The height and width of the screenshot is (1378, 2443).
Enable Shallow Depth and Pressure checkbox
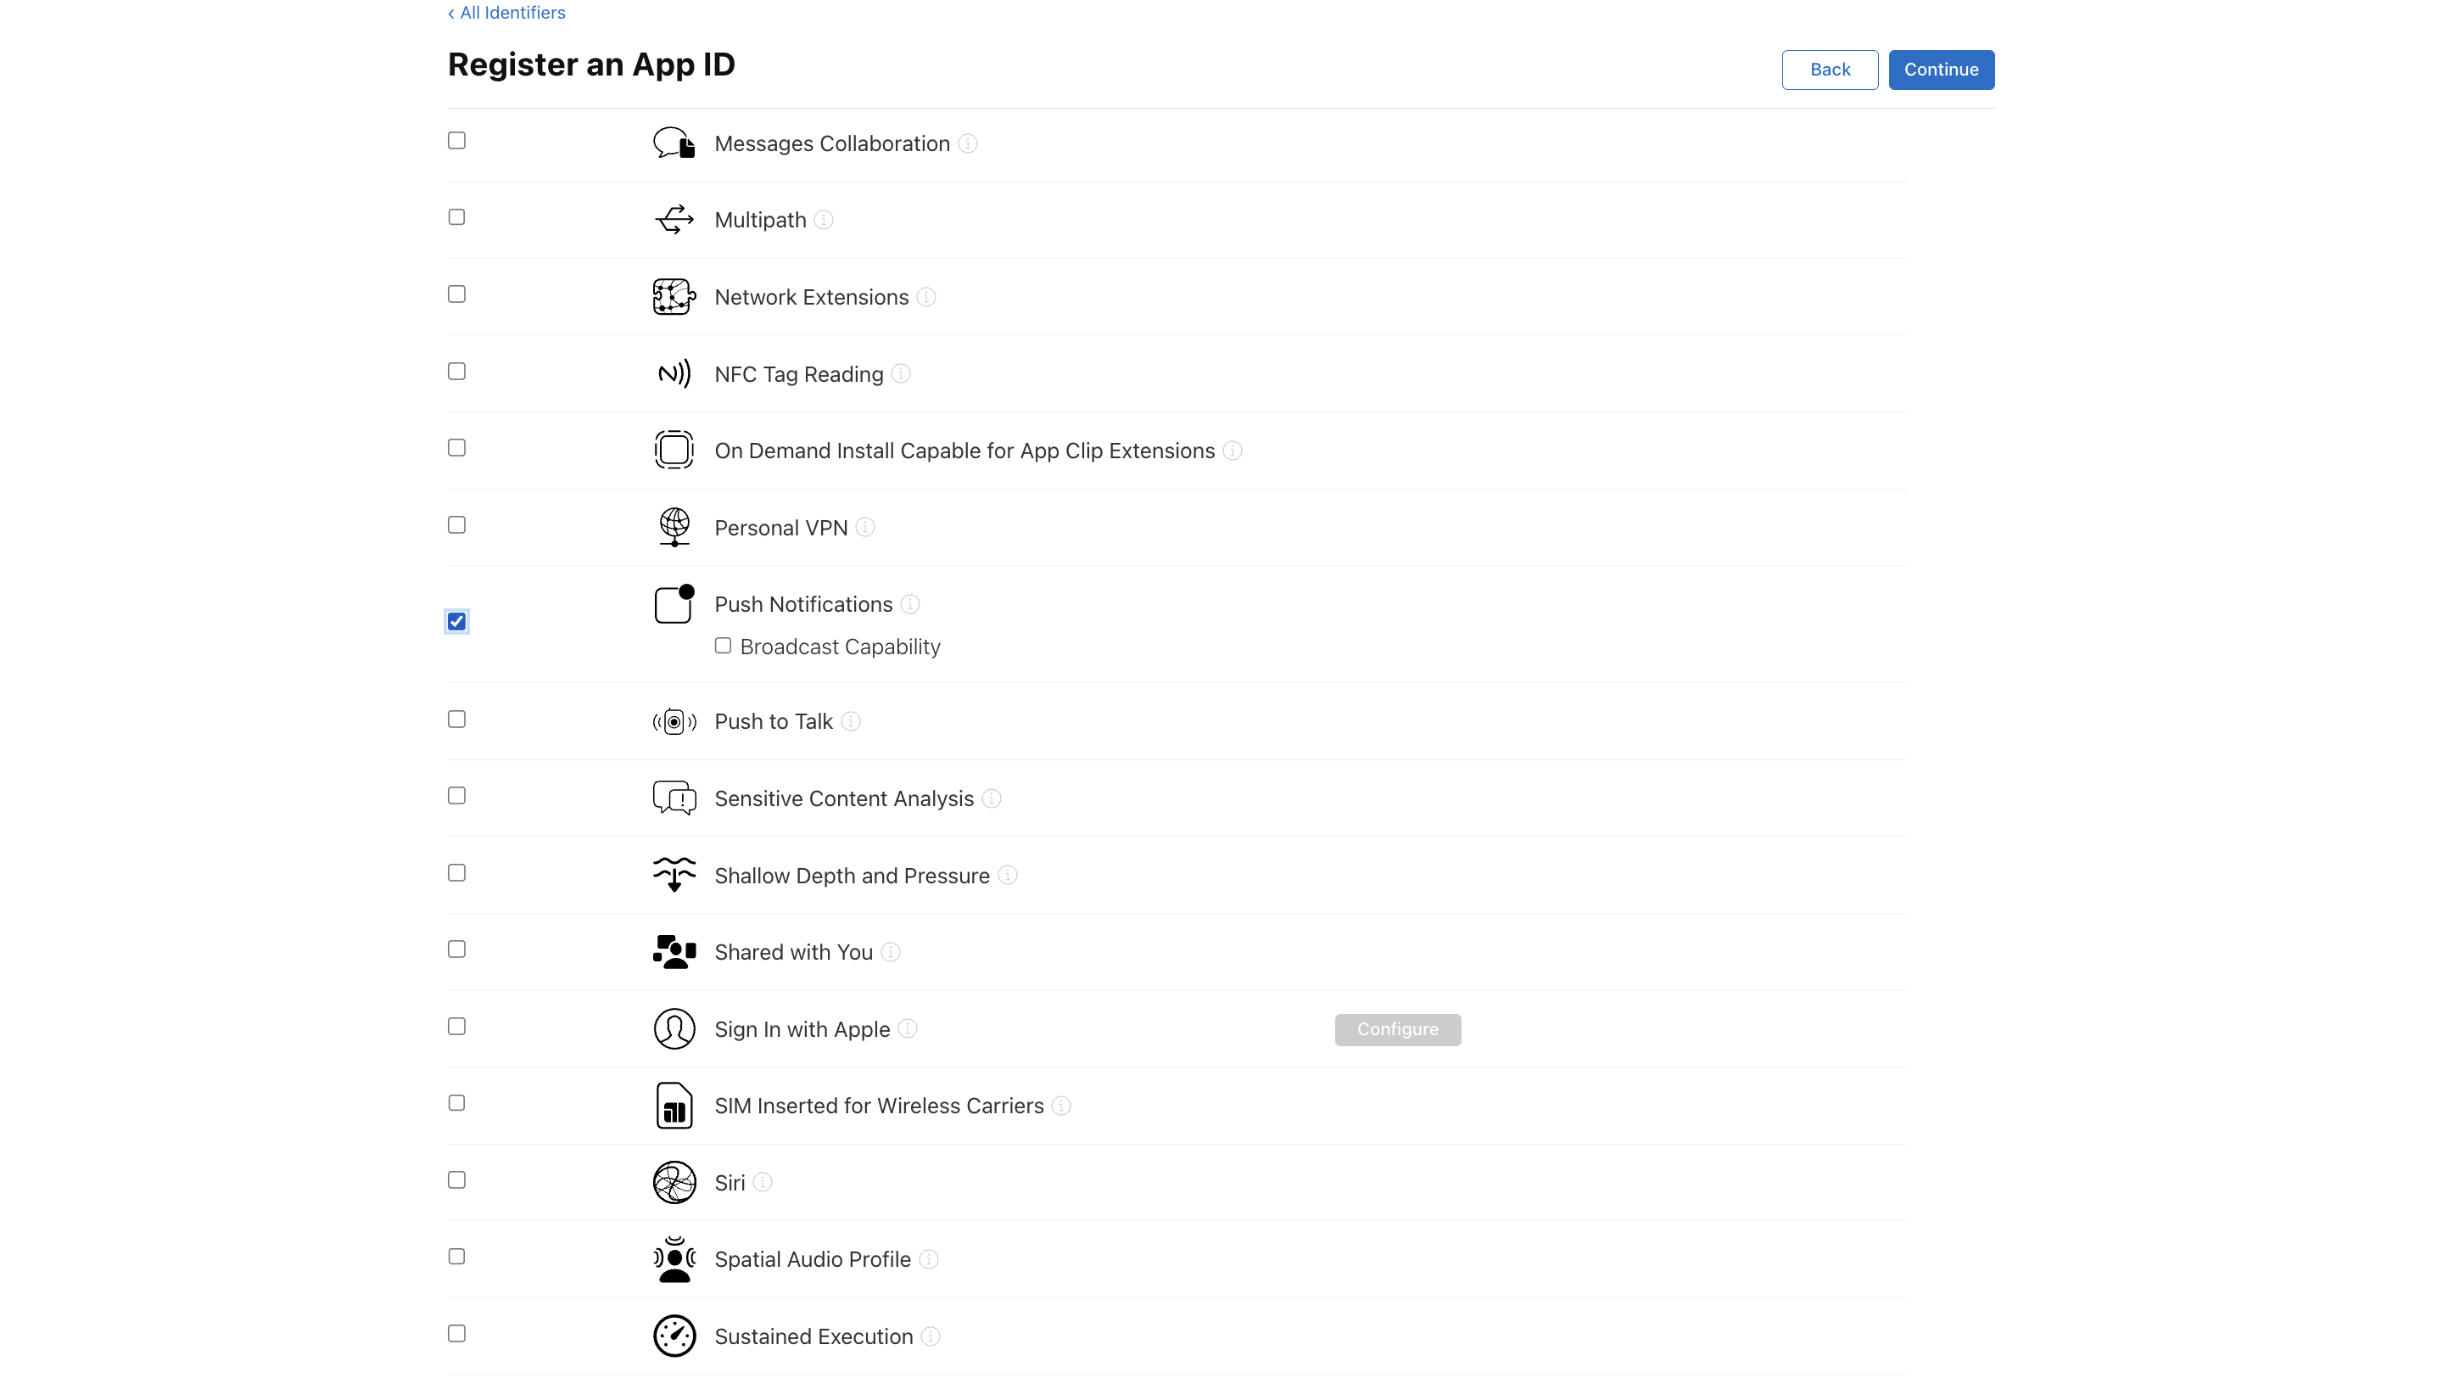coord(456,872)
